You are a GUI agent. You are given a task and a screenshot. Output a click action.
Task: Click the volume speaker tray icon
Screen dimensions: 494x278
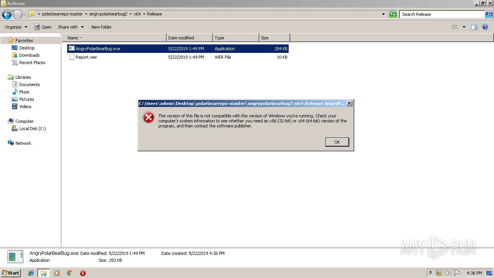448,273
